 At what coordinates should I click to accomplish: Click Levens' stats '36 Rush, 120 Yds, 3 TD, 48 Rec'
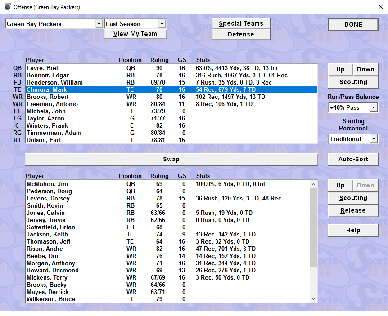tap(239, 198)
